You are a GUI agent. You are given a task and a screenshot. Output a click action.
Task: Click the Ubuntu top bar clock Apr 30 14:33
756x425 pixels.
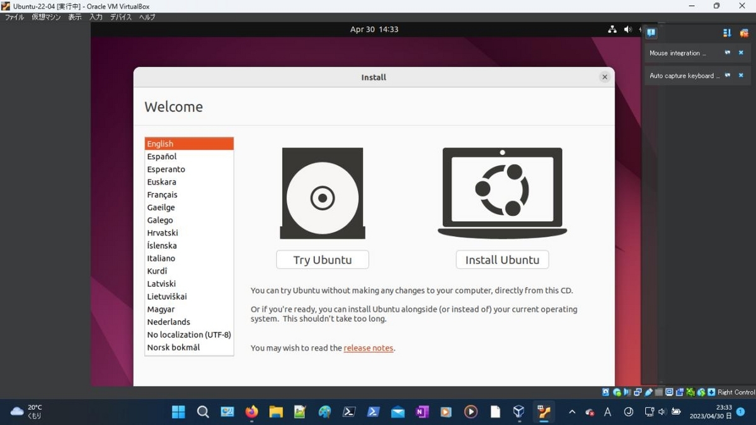point(374,29)
